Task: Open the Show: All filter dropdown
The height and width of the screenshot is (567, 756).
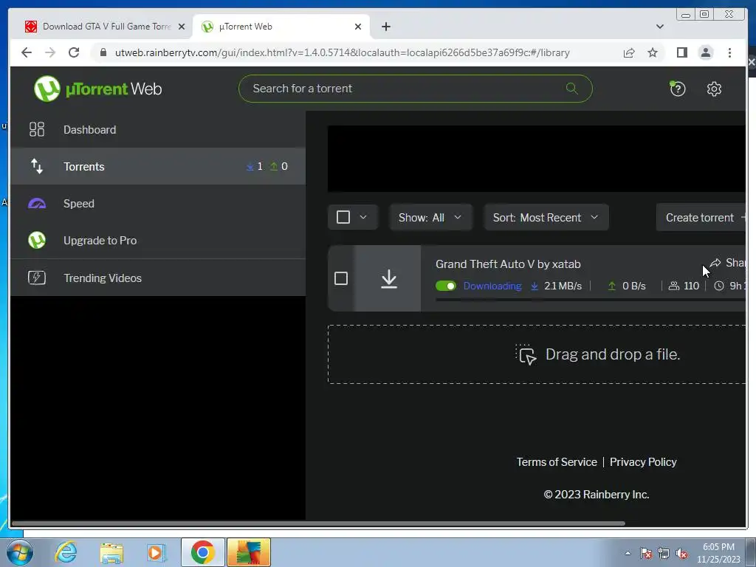Action: (430, 217)
